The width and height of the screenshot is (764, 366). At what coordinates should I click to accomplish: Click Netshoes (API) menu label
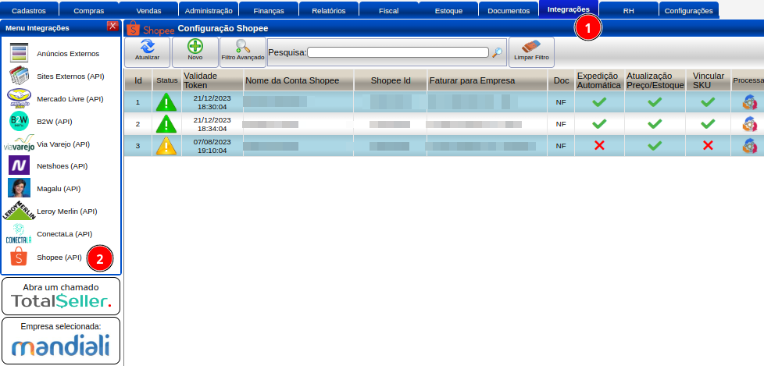tap(62, 166)
